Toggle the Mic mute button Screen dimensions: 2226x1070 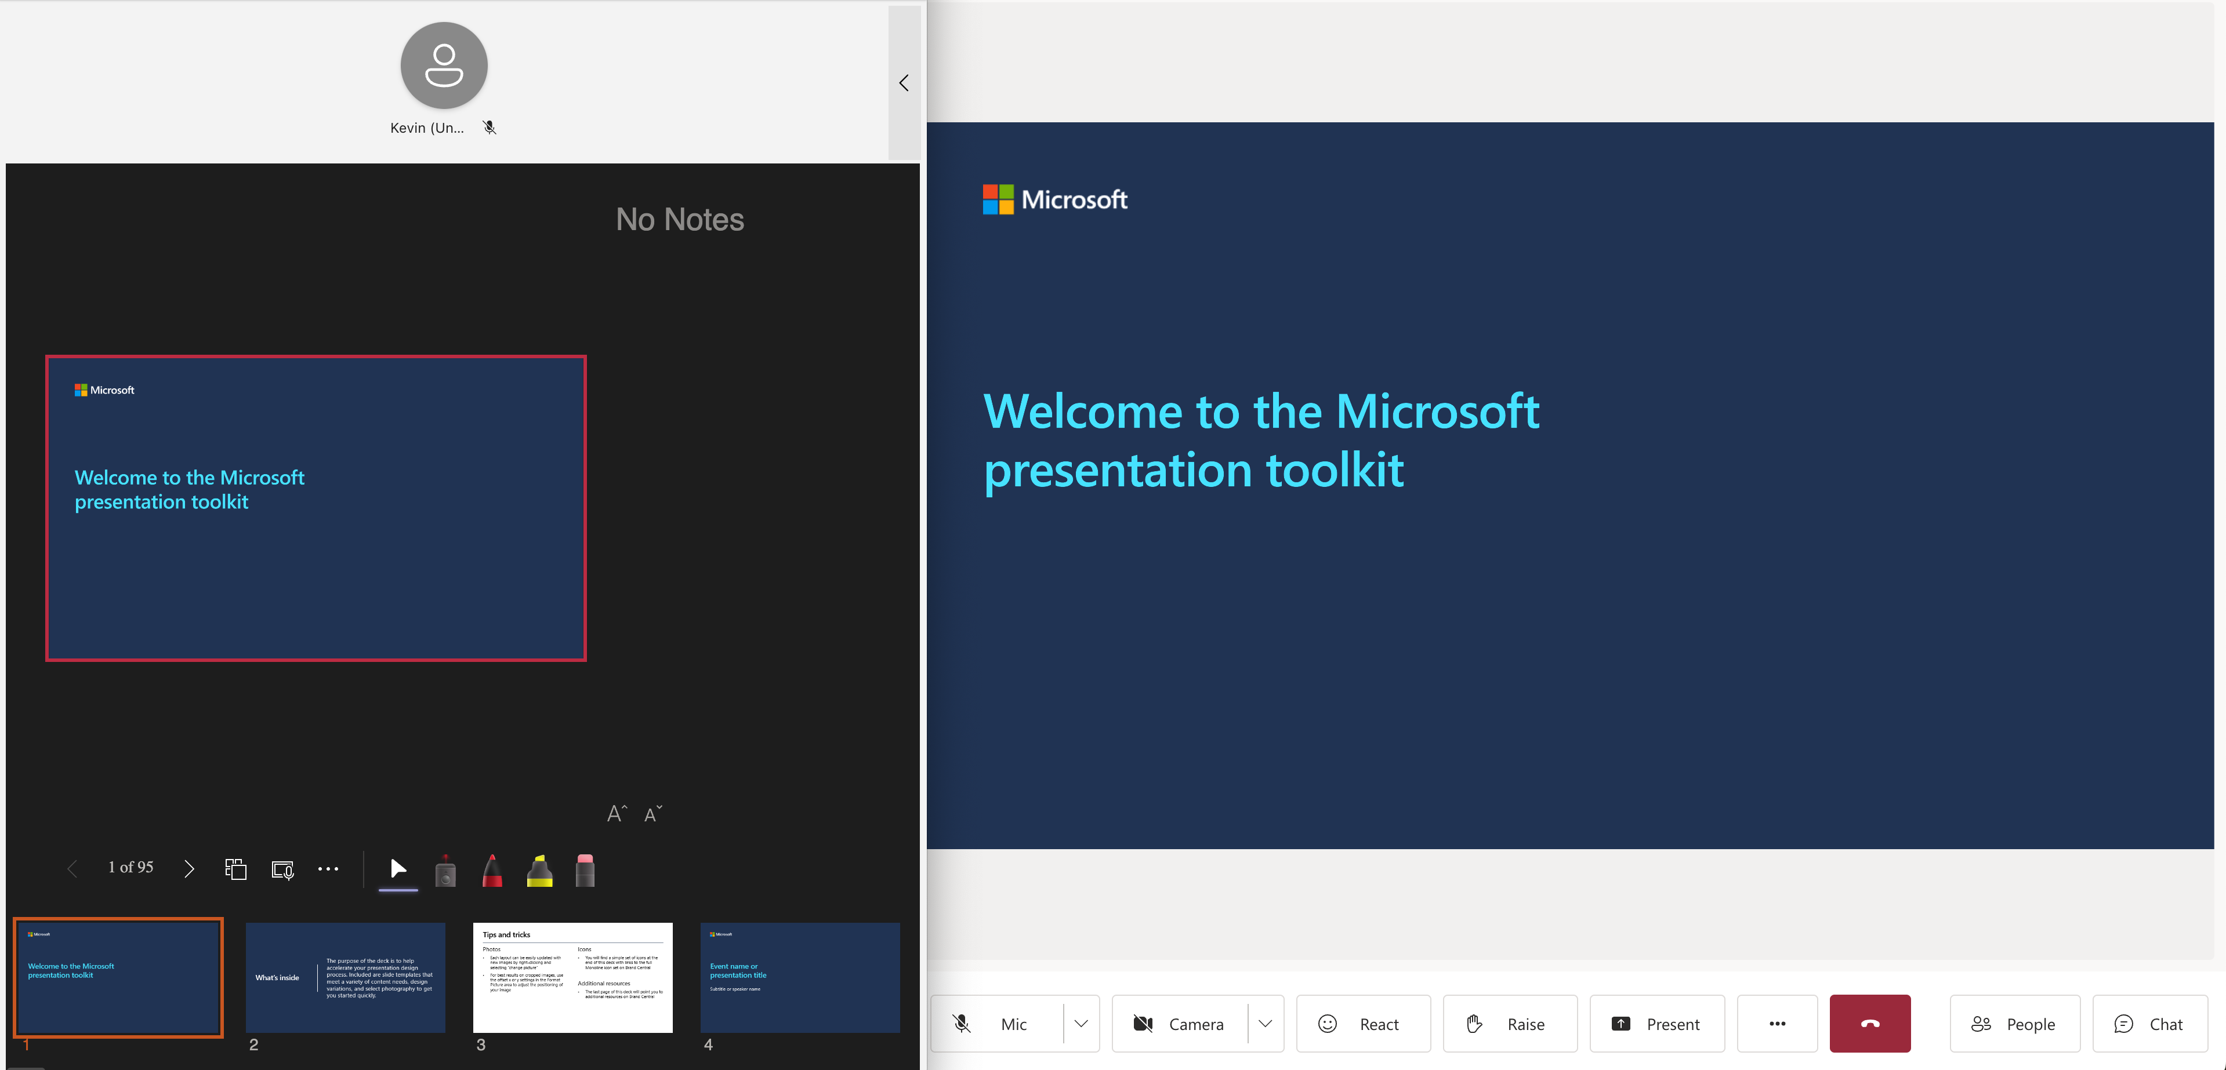click(994, 1024)
